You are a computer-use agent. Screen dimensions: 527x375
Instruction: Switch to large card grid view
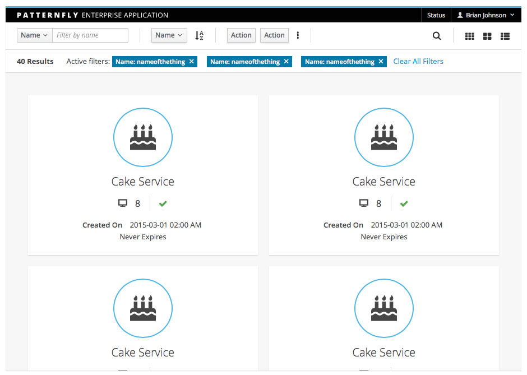coord(487,36)
